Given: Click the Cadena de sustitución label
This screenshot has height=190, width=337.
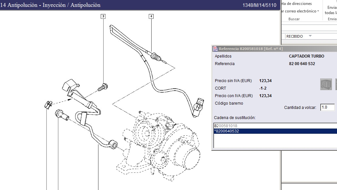Looking at the screenshot, I should pos(235,118).
